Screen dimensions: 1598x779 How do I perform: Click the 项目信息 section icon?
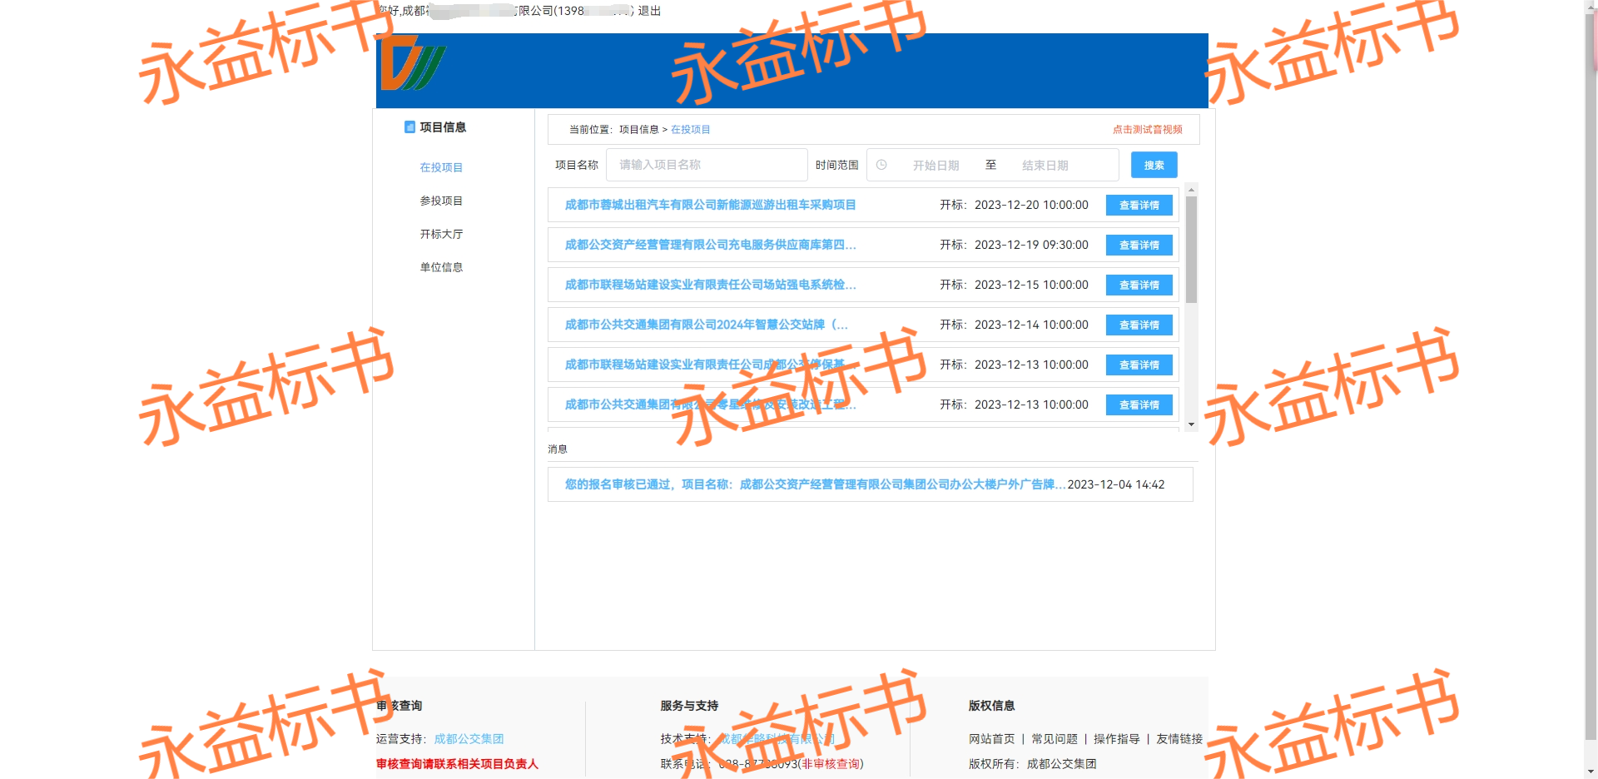point(409,127)
